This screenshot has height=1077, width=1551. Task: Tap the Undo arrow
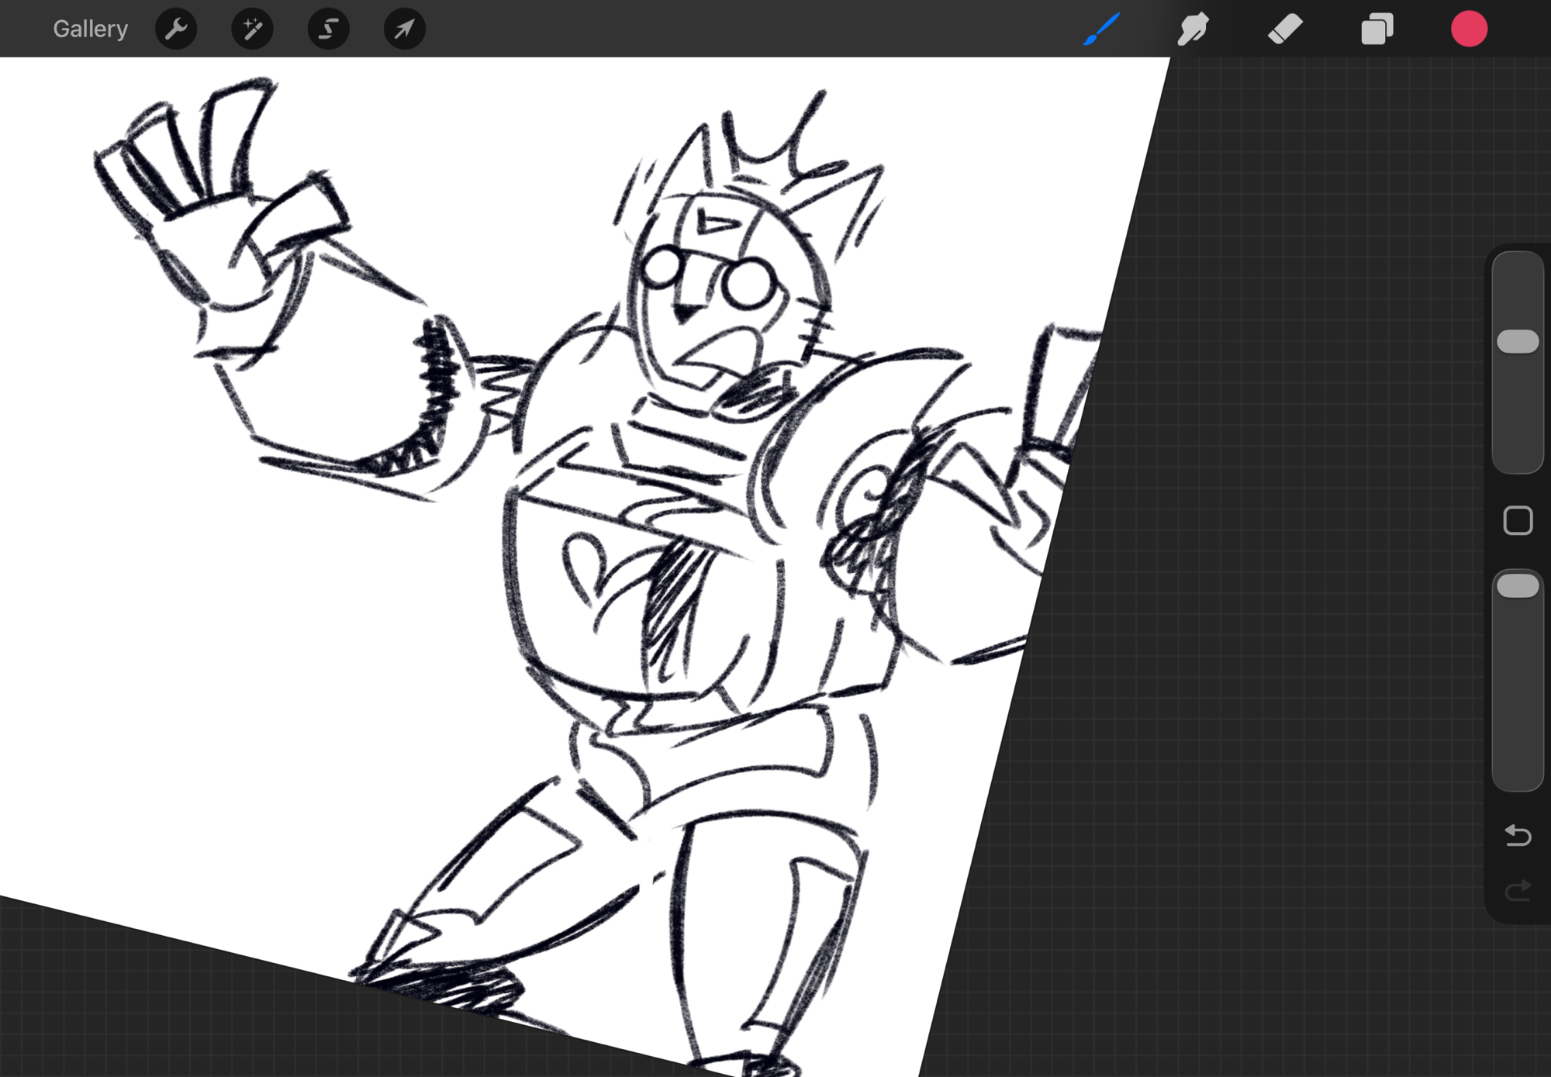click(x=1517, y=836)
